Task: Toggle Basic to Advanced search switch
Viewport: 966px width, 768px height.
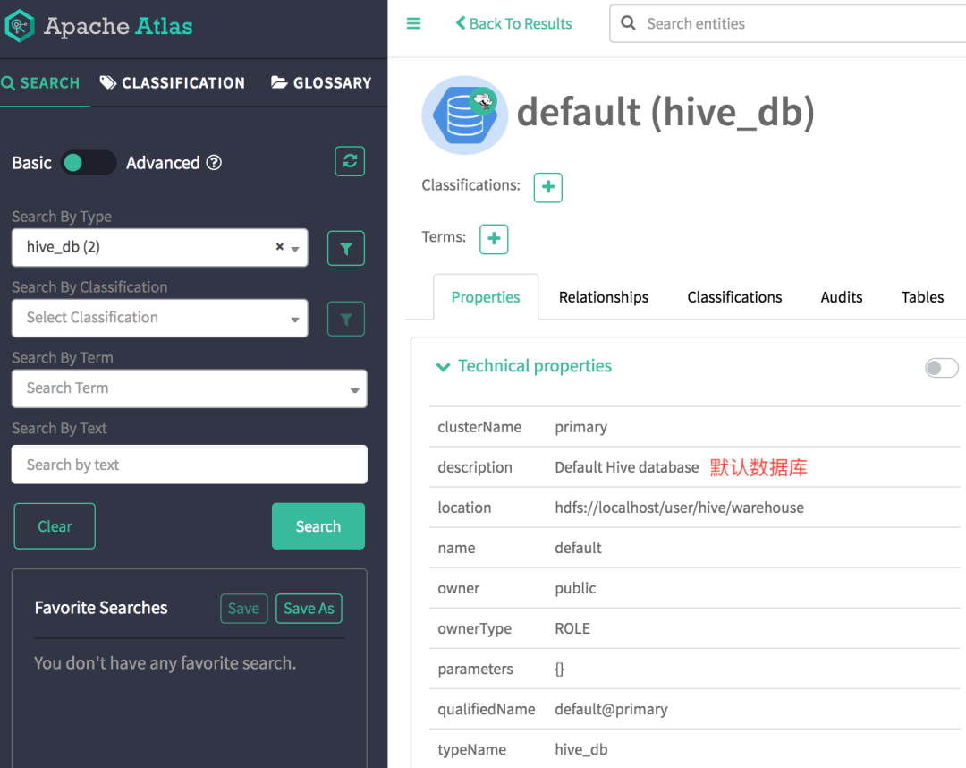Action: (88, 163)
